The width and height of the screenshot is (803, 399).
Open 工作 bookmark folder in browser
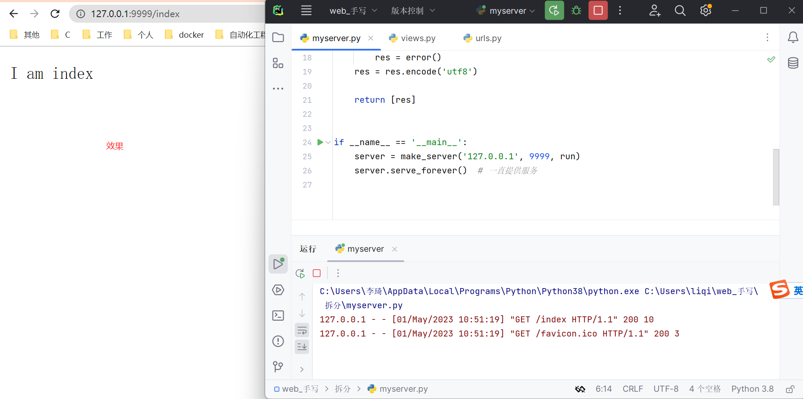(98, 35)
